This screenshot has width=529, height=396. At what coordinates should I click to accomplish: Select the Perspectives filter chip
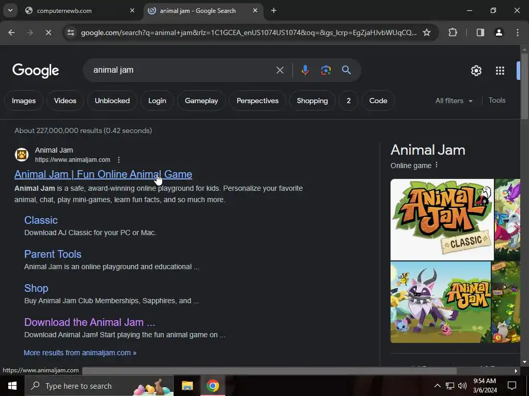(257, 101)
